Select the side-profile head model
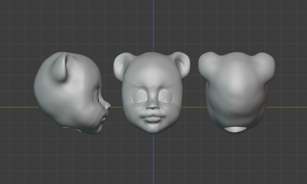Image resolution: width=307 pixels, height=184 pixels. (72, 93)
